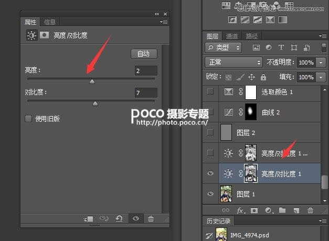Show the 亮度/对比度 1 copy layer

tap(210, 153)
